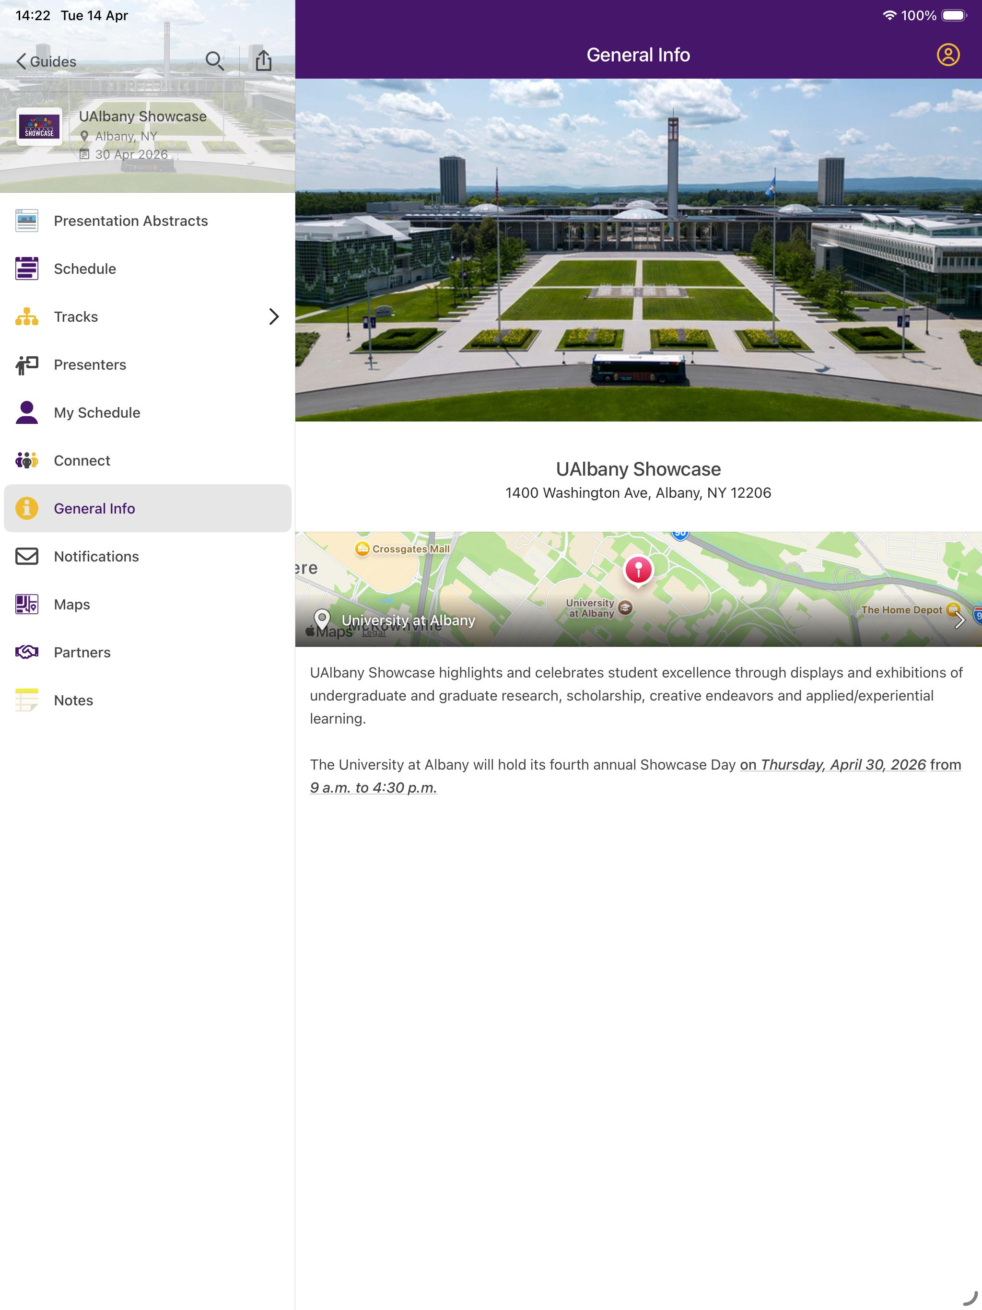982x1310 pixels.
Task: Tap the UAlbany Showcase logo thumbnail
Action: [39, 127]
